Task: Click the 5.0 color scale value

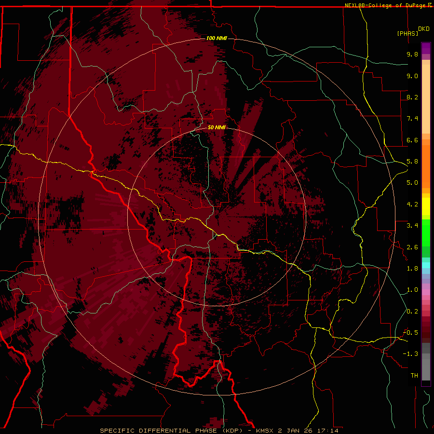Action: click(412, 183)
